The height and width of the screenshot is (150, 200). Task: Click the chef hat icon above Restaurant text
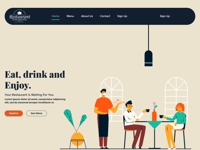(19, 13)
